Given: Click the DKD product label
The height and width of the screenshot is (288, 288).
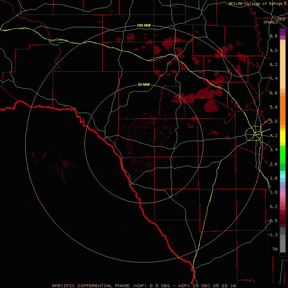Looking at the screenshot, I should click(281, 19).
